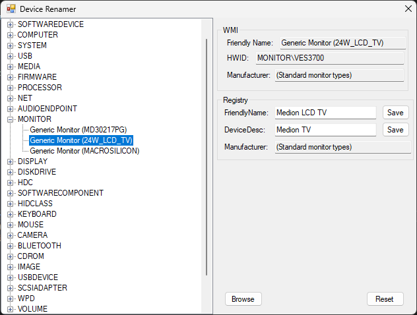Expand the DISKDRIVE tree node
This screenshot has width=417, height=315.
10,172
